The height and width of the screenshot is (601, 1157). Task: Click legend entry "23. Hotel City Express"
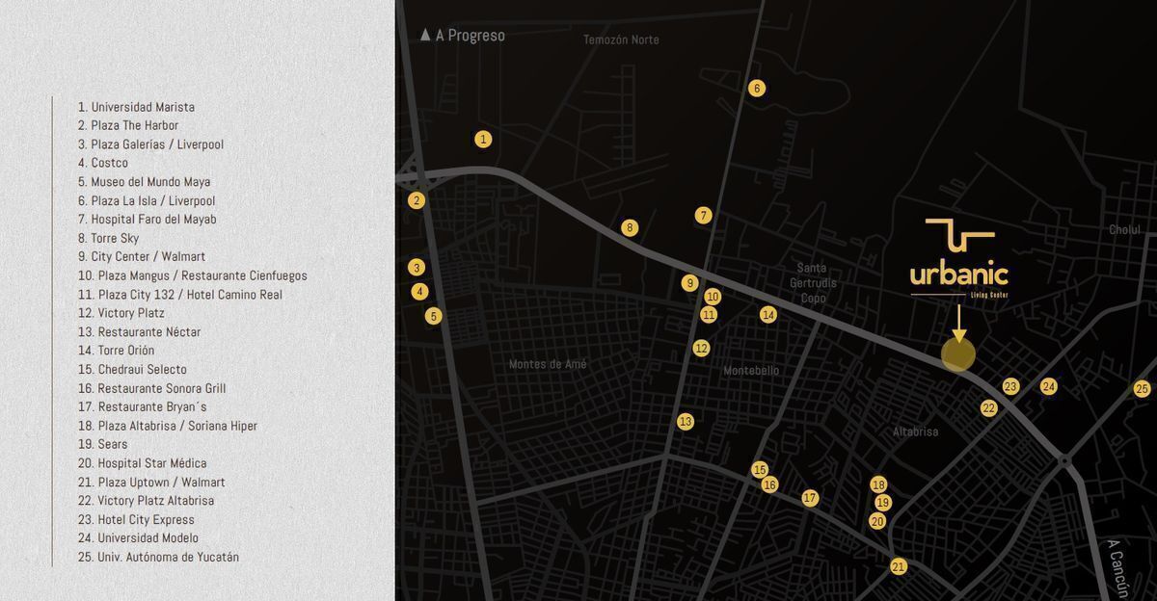click(x=136, y=519)
